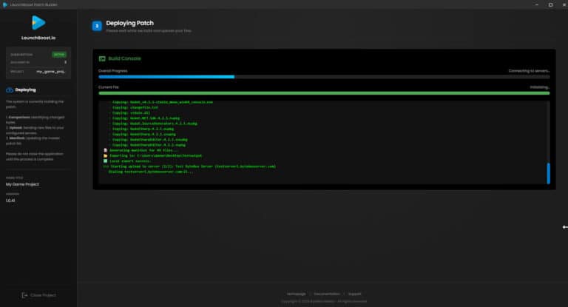The width and height of the screenshot is (568, 307).
Task: Click the exit icon beside Close Project
Action: [24, 295]
